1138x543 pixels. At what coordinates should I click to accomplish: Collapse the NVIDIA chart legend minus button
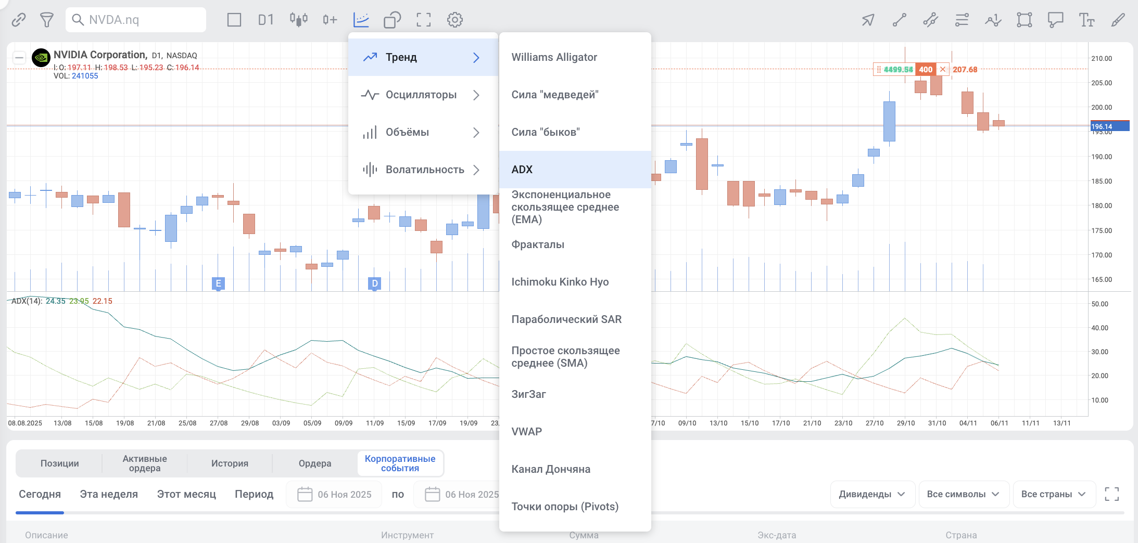19,57
